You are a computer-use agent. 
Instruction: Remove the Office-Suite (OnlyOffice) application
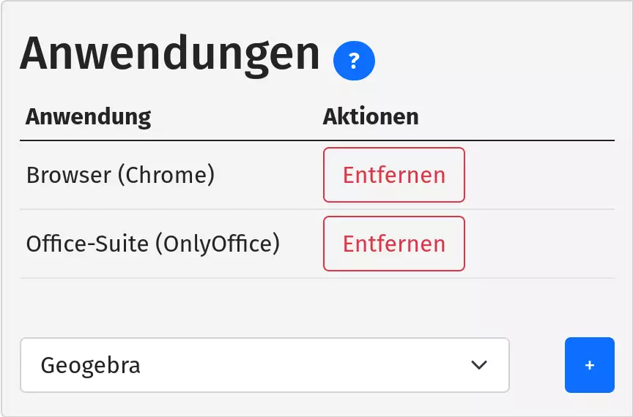tap(393, 244)
